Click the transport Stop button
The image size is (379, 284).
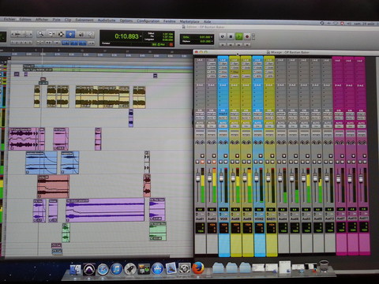tap(231, 36)
